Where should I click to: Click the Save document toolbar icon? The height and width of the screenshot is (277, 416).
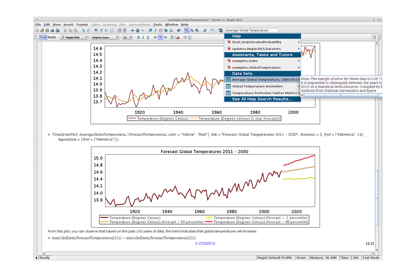46,31
